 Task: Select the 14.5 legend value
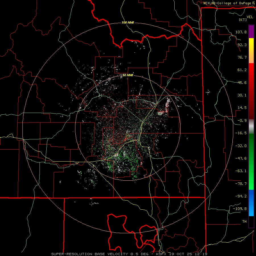click(242, 108)
